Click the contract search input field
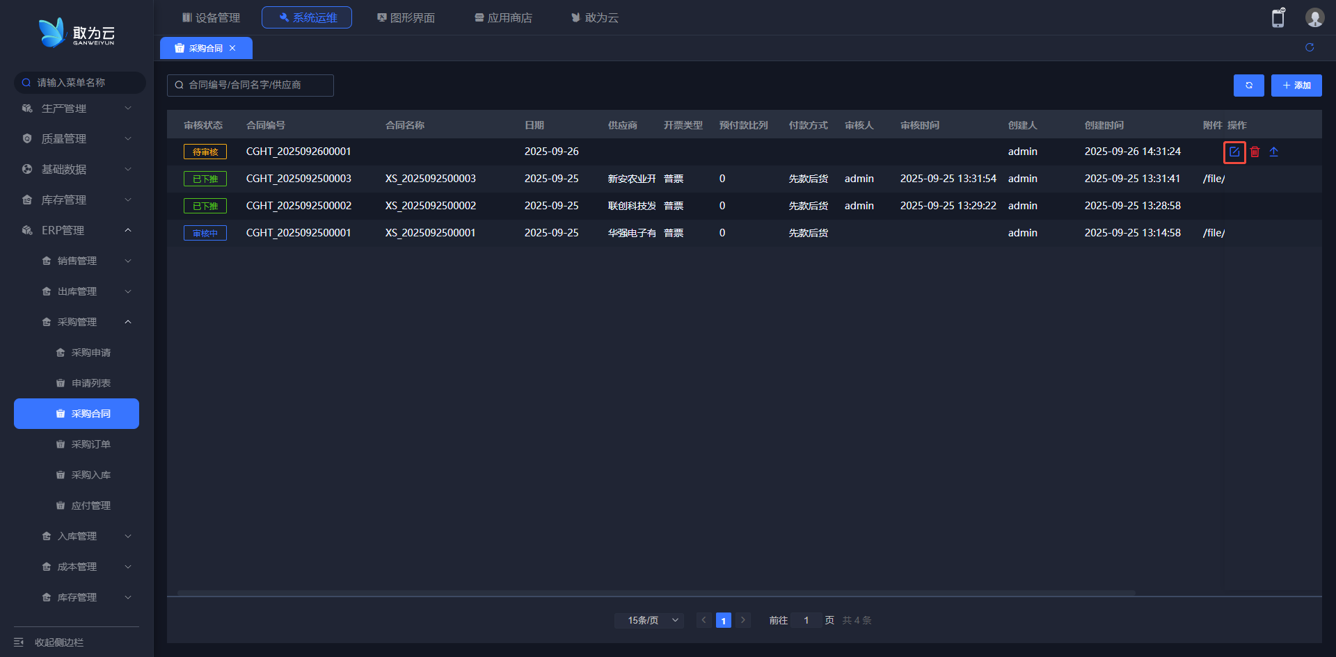 click(250, 85)
